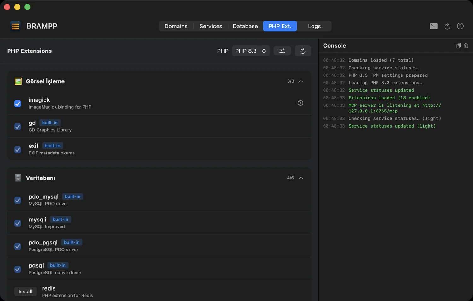Install the redis extension
This screenshot has height=301, width=473.
point(25,292)
